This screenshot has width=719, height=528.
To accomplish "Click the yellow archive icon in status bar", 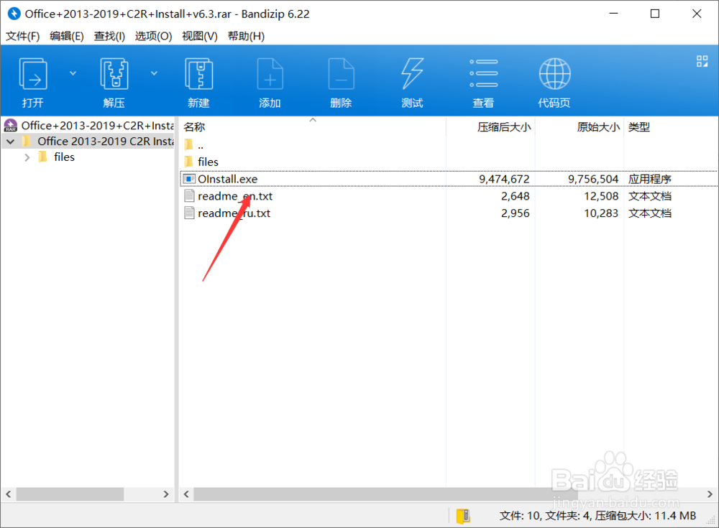I will click(x=463, y=516).
